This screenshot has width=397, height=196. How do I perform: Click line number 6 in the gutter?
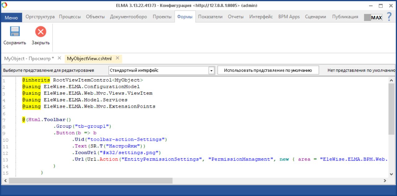(x=4, y=113)
